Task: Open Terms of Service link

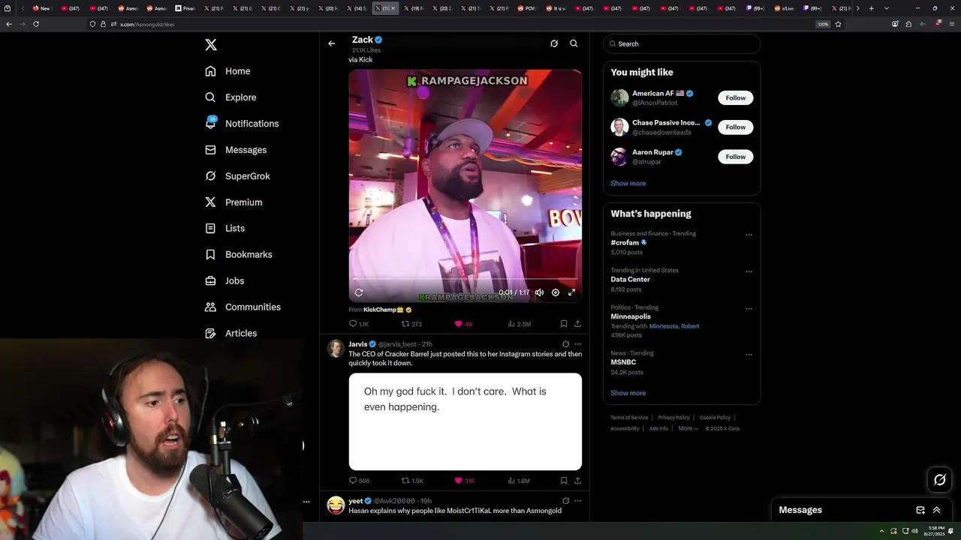Action: click(x=629, y=418)
